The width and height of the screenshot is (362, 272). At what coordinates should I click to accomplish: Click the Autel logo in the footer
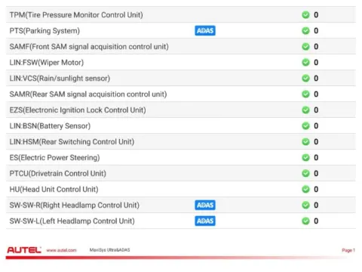(24, 250)
